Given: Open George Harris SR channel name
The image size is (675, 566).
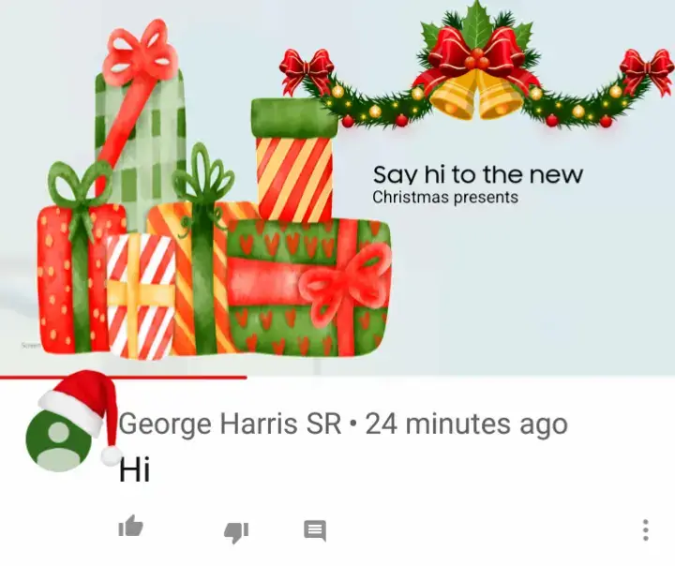Looking at the screenshot, I should coord(231,424).
